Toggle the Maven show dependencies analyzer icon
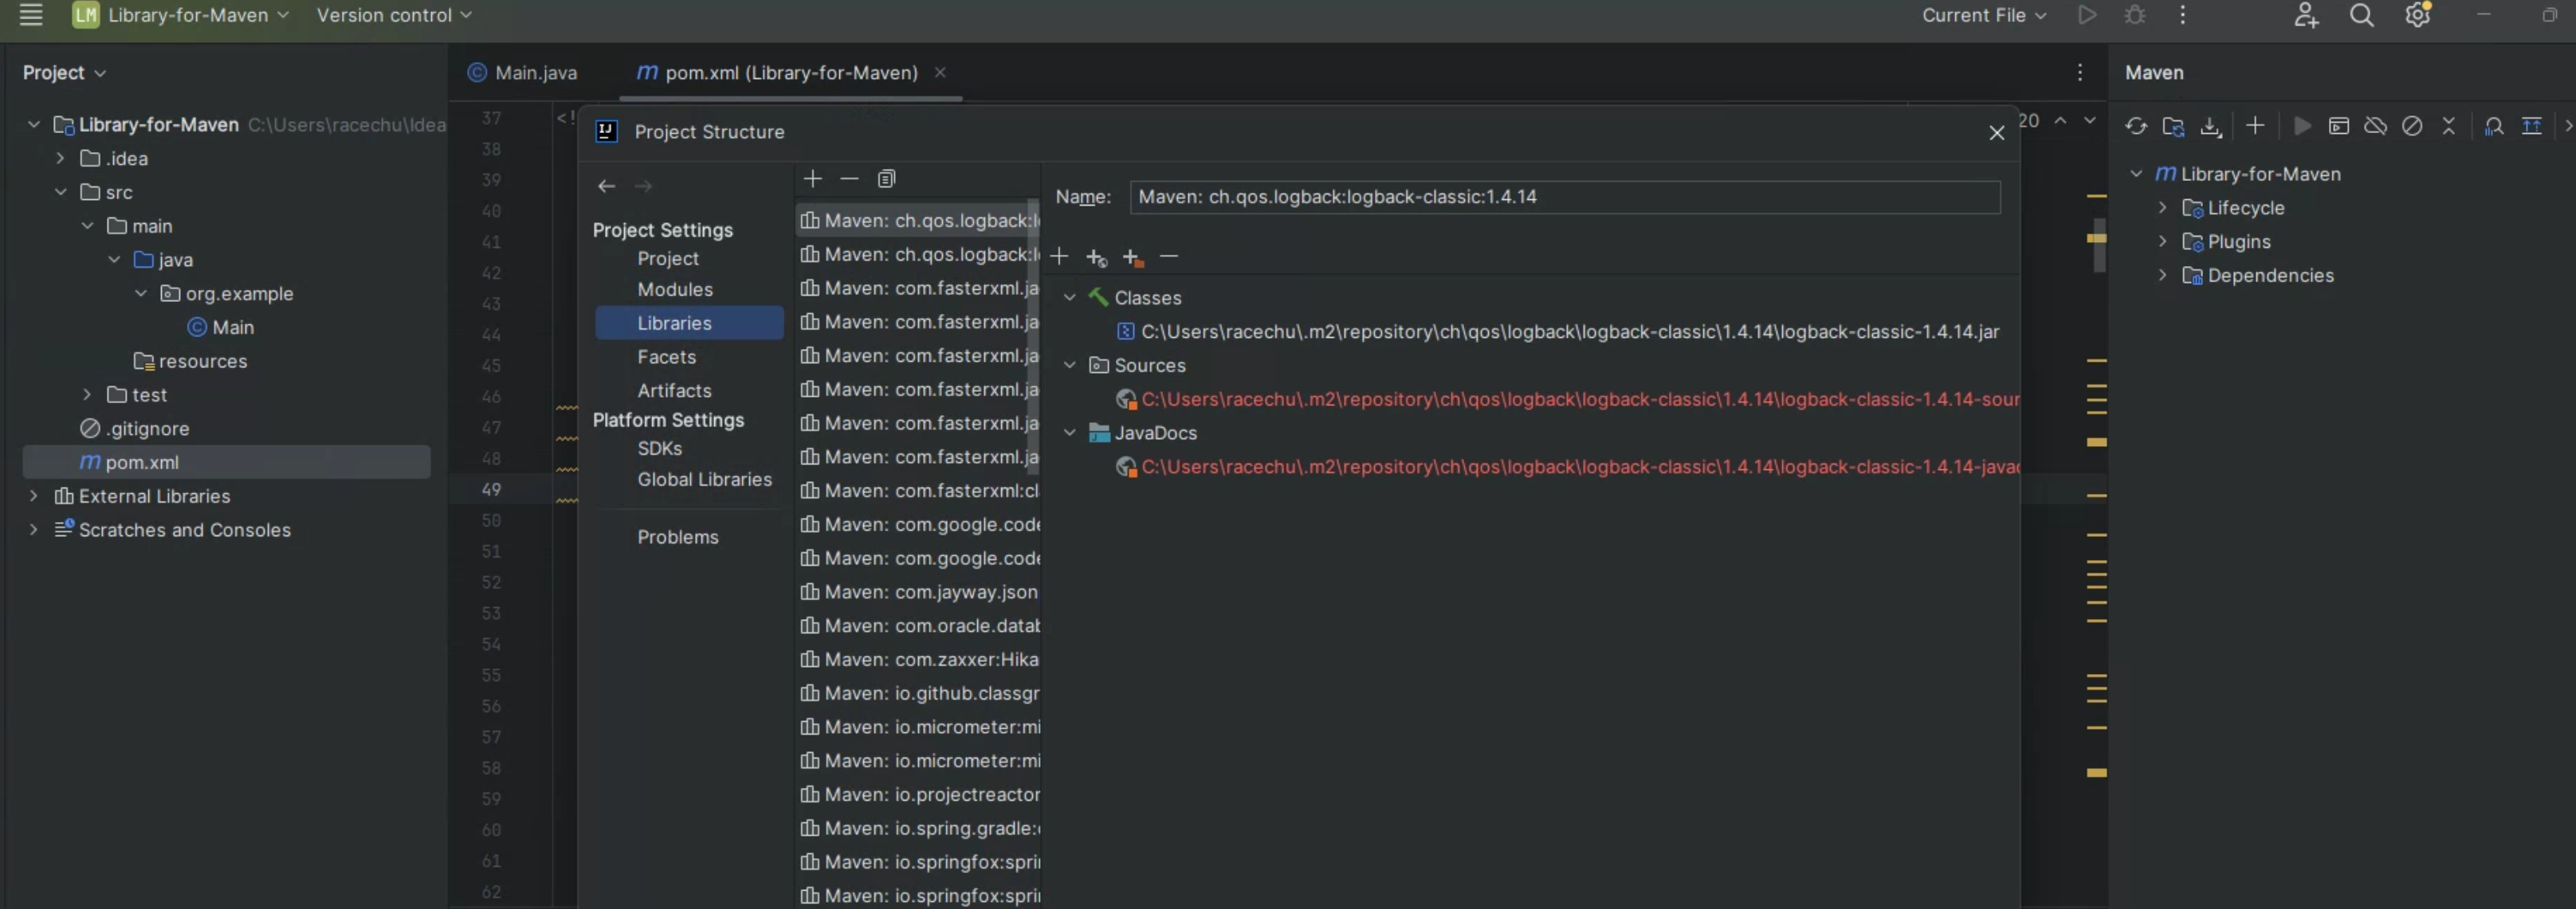2576x909 pixels. tap(2494, 126)
